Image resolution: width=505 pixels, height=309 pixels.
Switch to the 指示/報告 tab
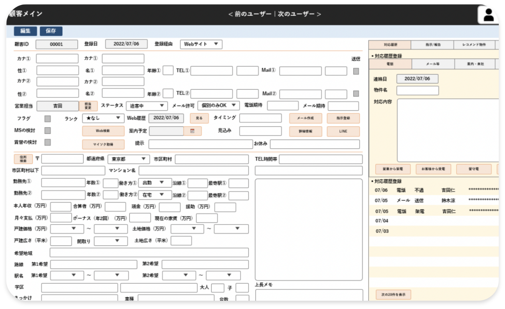click(x=432, y=45)
